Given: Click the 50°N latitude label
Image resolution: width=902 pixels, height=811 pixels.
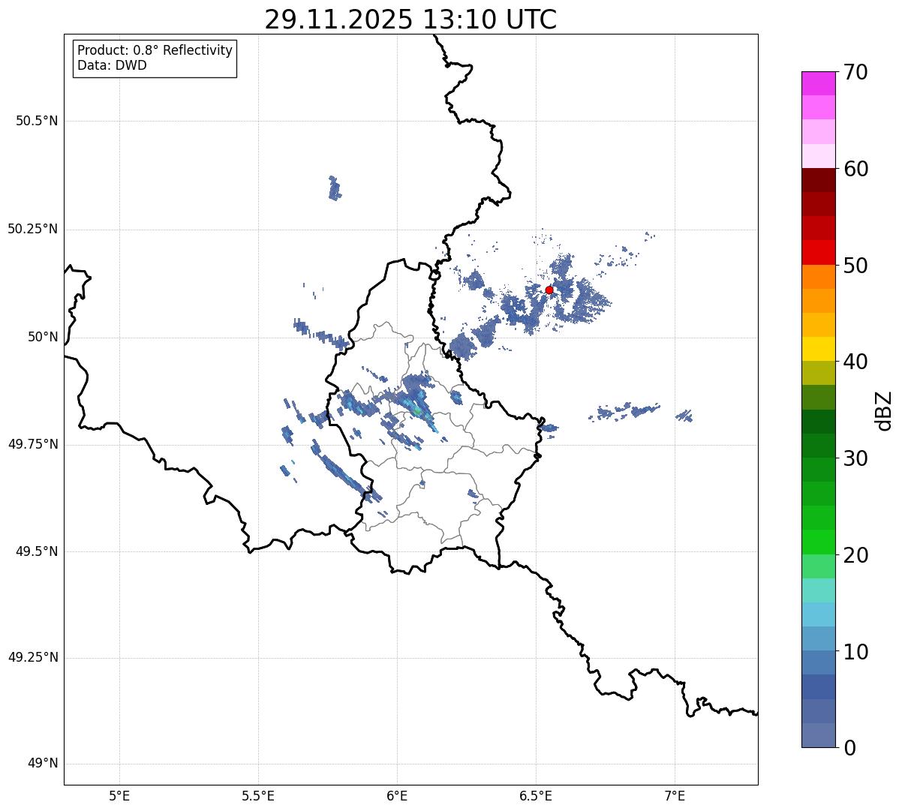Looking at the screenshot, I should (43, 337).
